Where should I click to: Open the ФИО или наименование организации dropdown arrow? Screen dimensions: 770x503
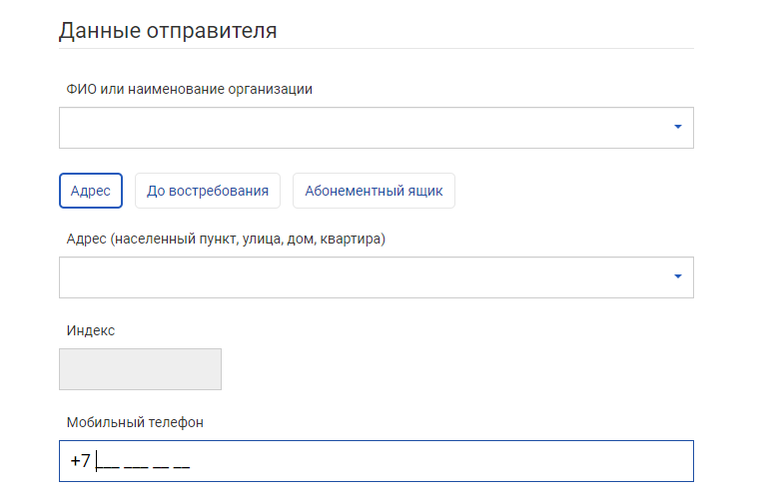pyautogui.click(x=677, y=128)
